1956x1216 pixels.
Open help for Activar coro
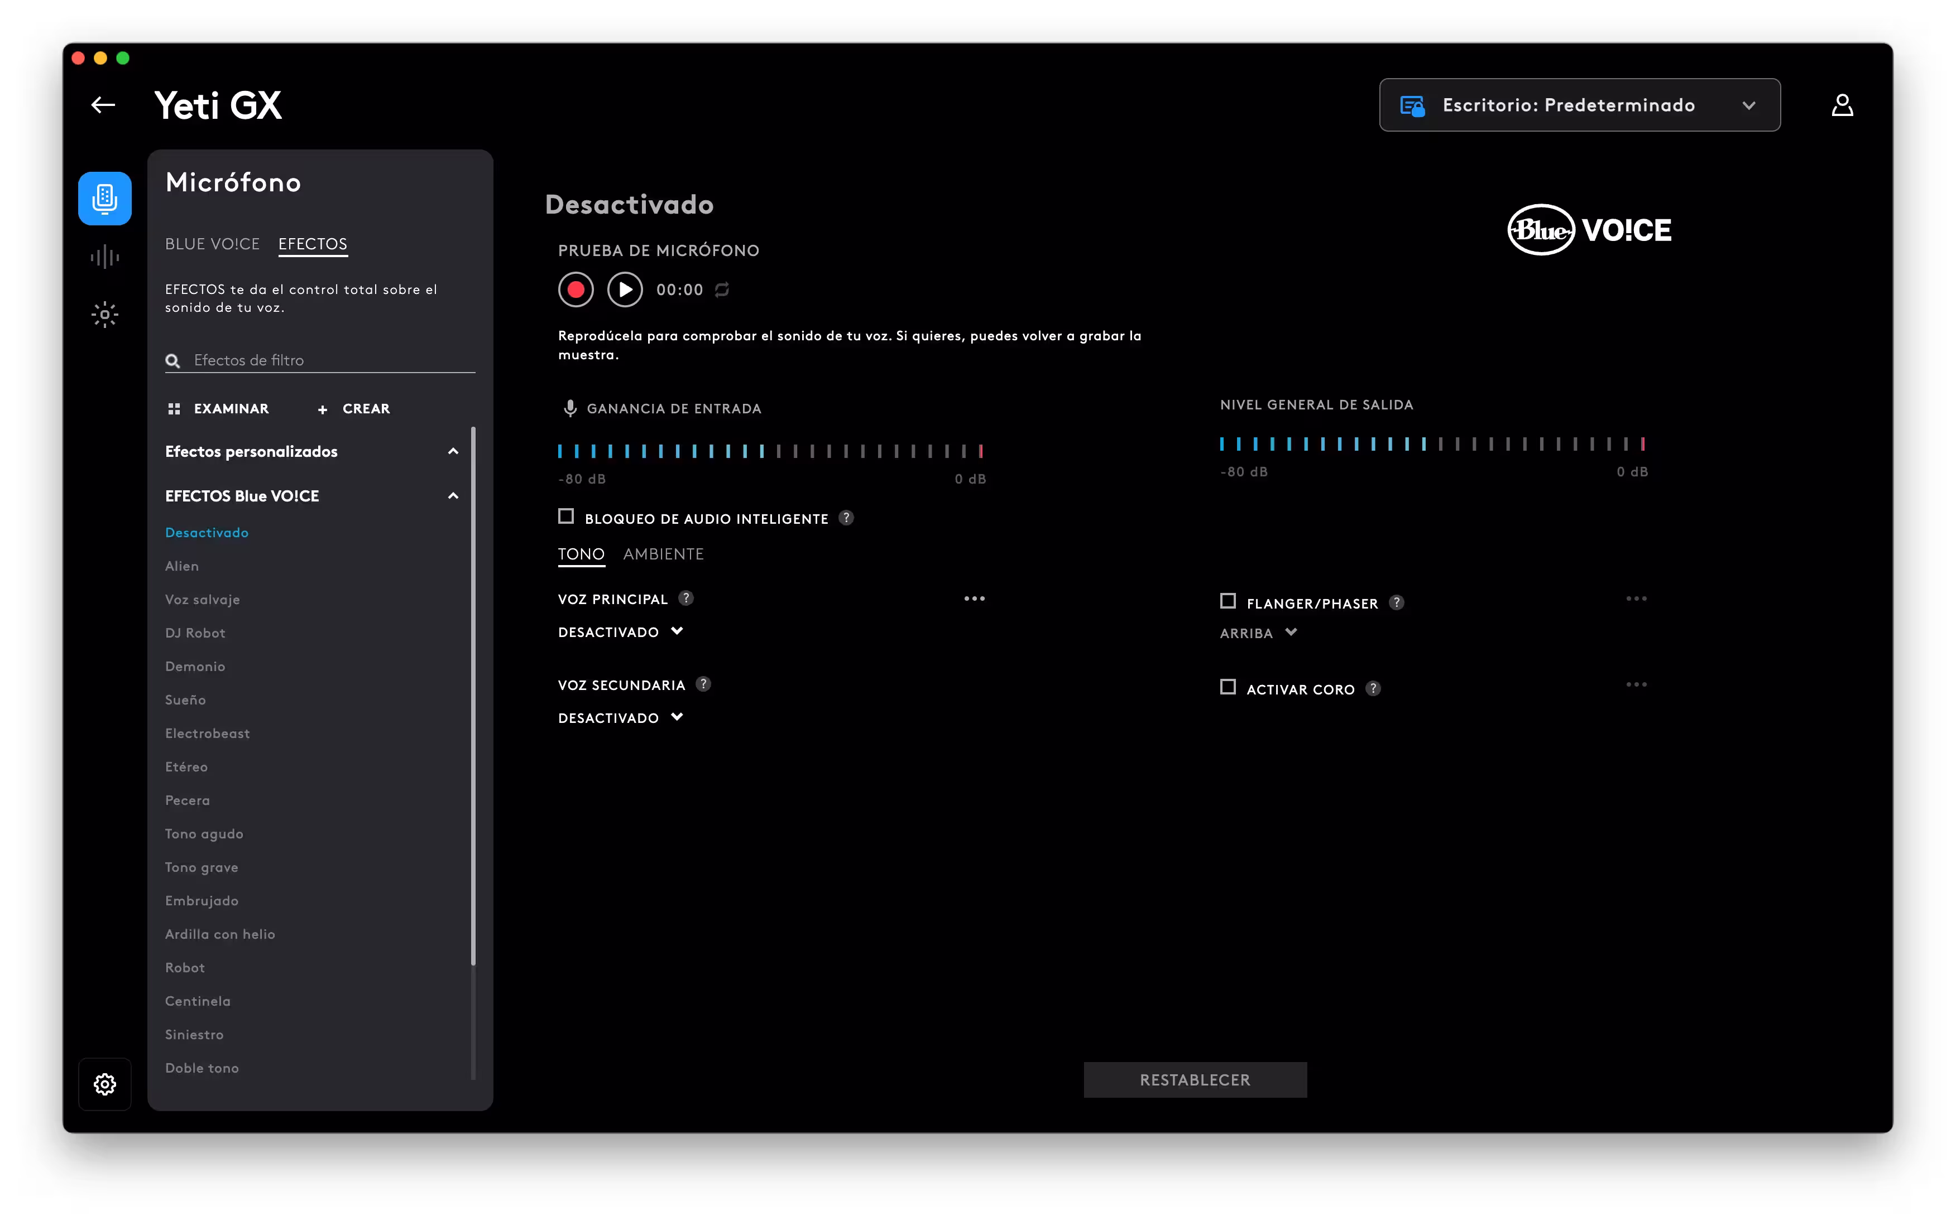click(x=1373, y=688)
